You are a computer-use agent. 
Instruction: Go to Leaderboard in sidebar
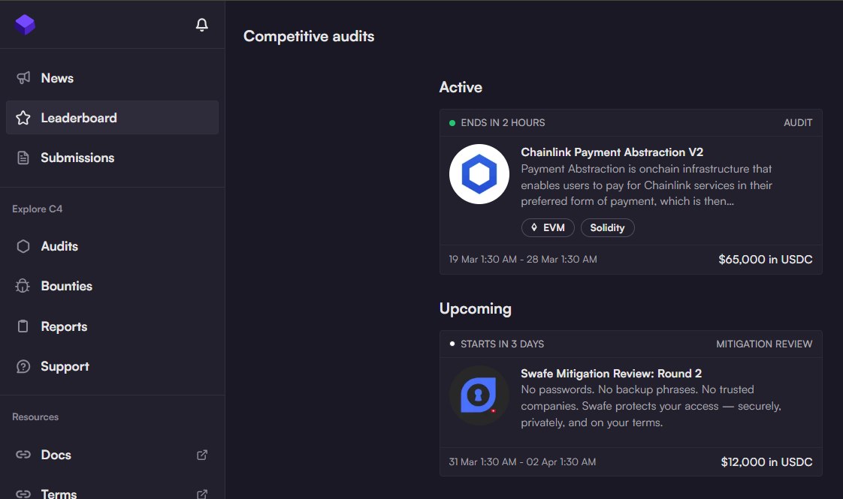point(112,118)
